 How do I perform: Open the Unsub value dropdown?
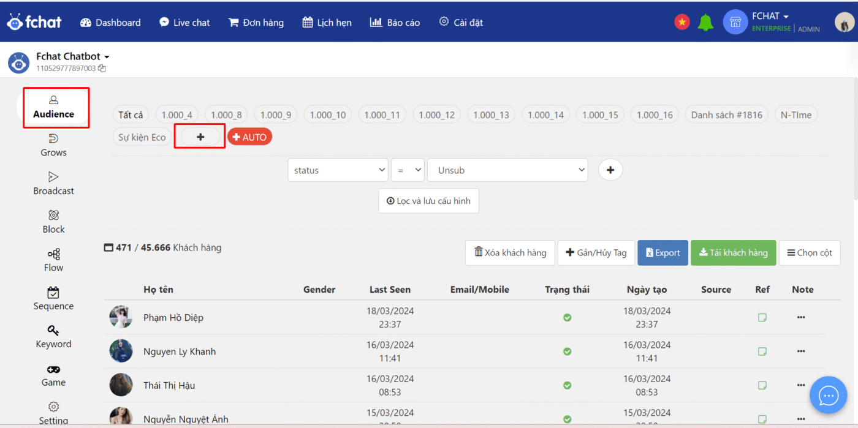click(507, 170)
